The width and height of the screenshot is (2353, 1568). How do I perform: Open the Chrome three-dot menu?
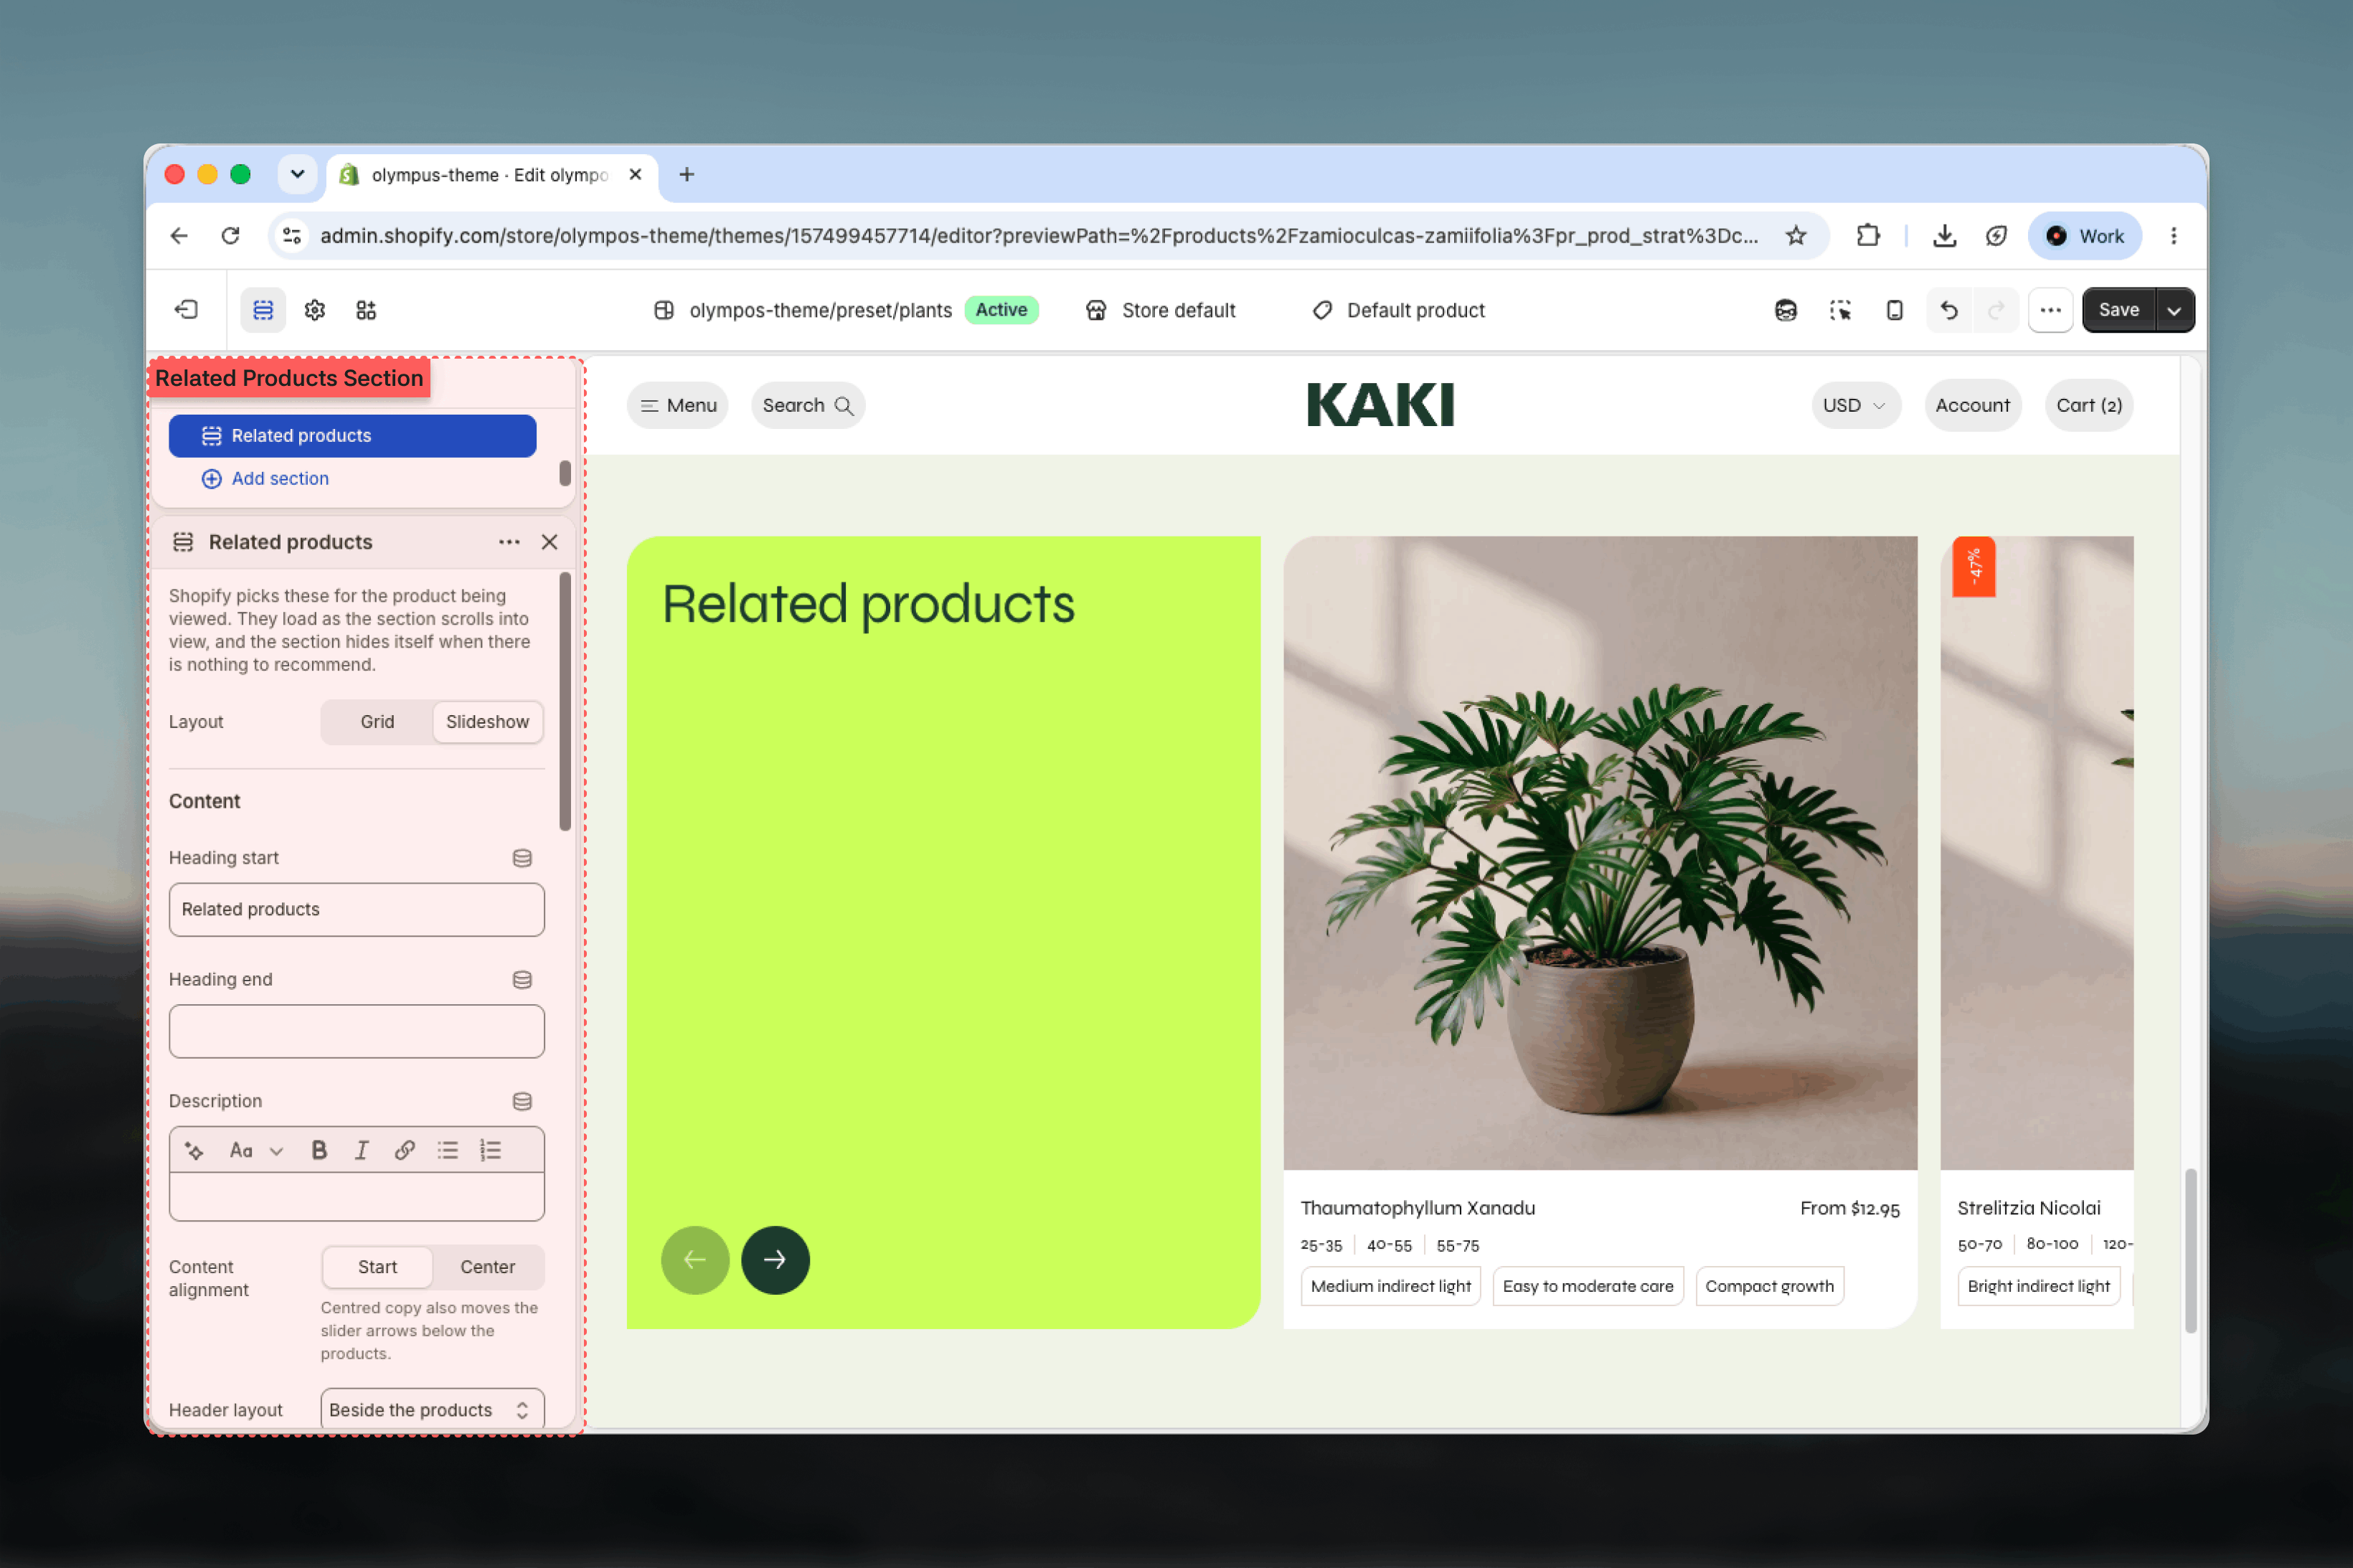click(2173, 236)
